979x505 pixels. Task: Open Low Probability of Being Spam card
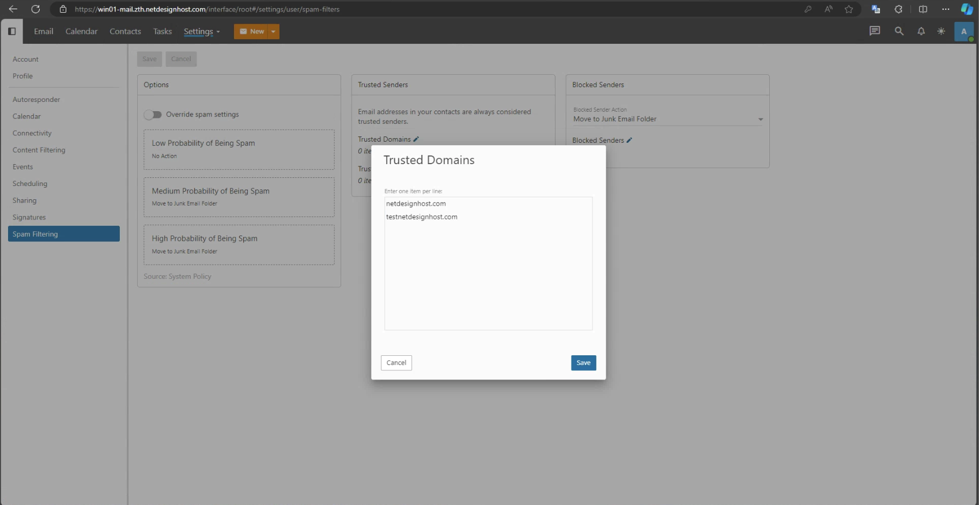[x=239, y=150]
